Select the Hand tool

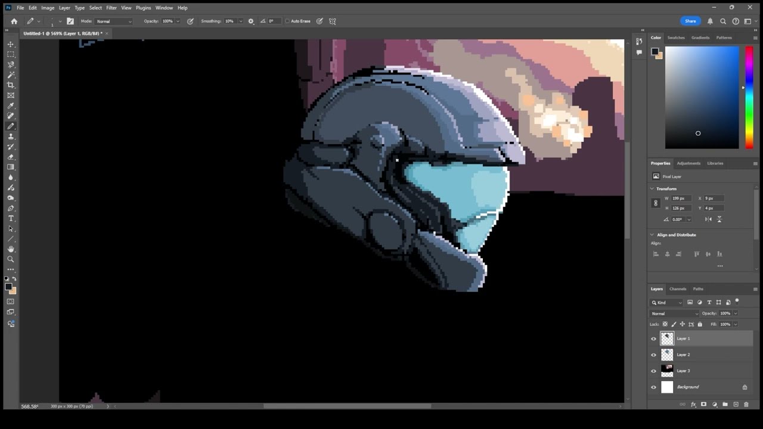point(11,249)
